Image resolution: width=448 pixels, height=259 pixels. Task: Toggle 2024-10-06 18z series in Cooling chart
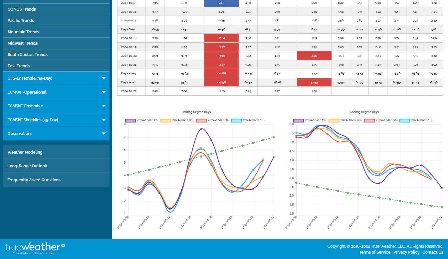tap(416, 120)
